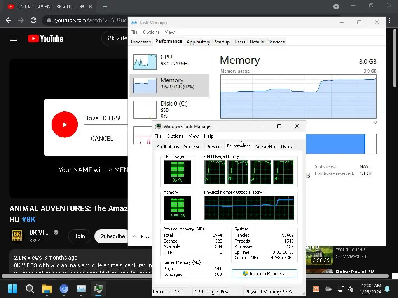Click the network tray icon

click(x=340, y=289)
